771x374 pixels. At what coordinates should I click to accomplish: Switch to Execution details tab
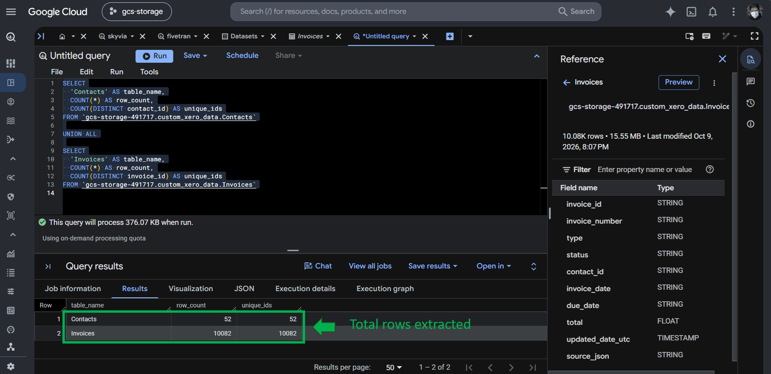305,289
